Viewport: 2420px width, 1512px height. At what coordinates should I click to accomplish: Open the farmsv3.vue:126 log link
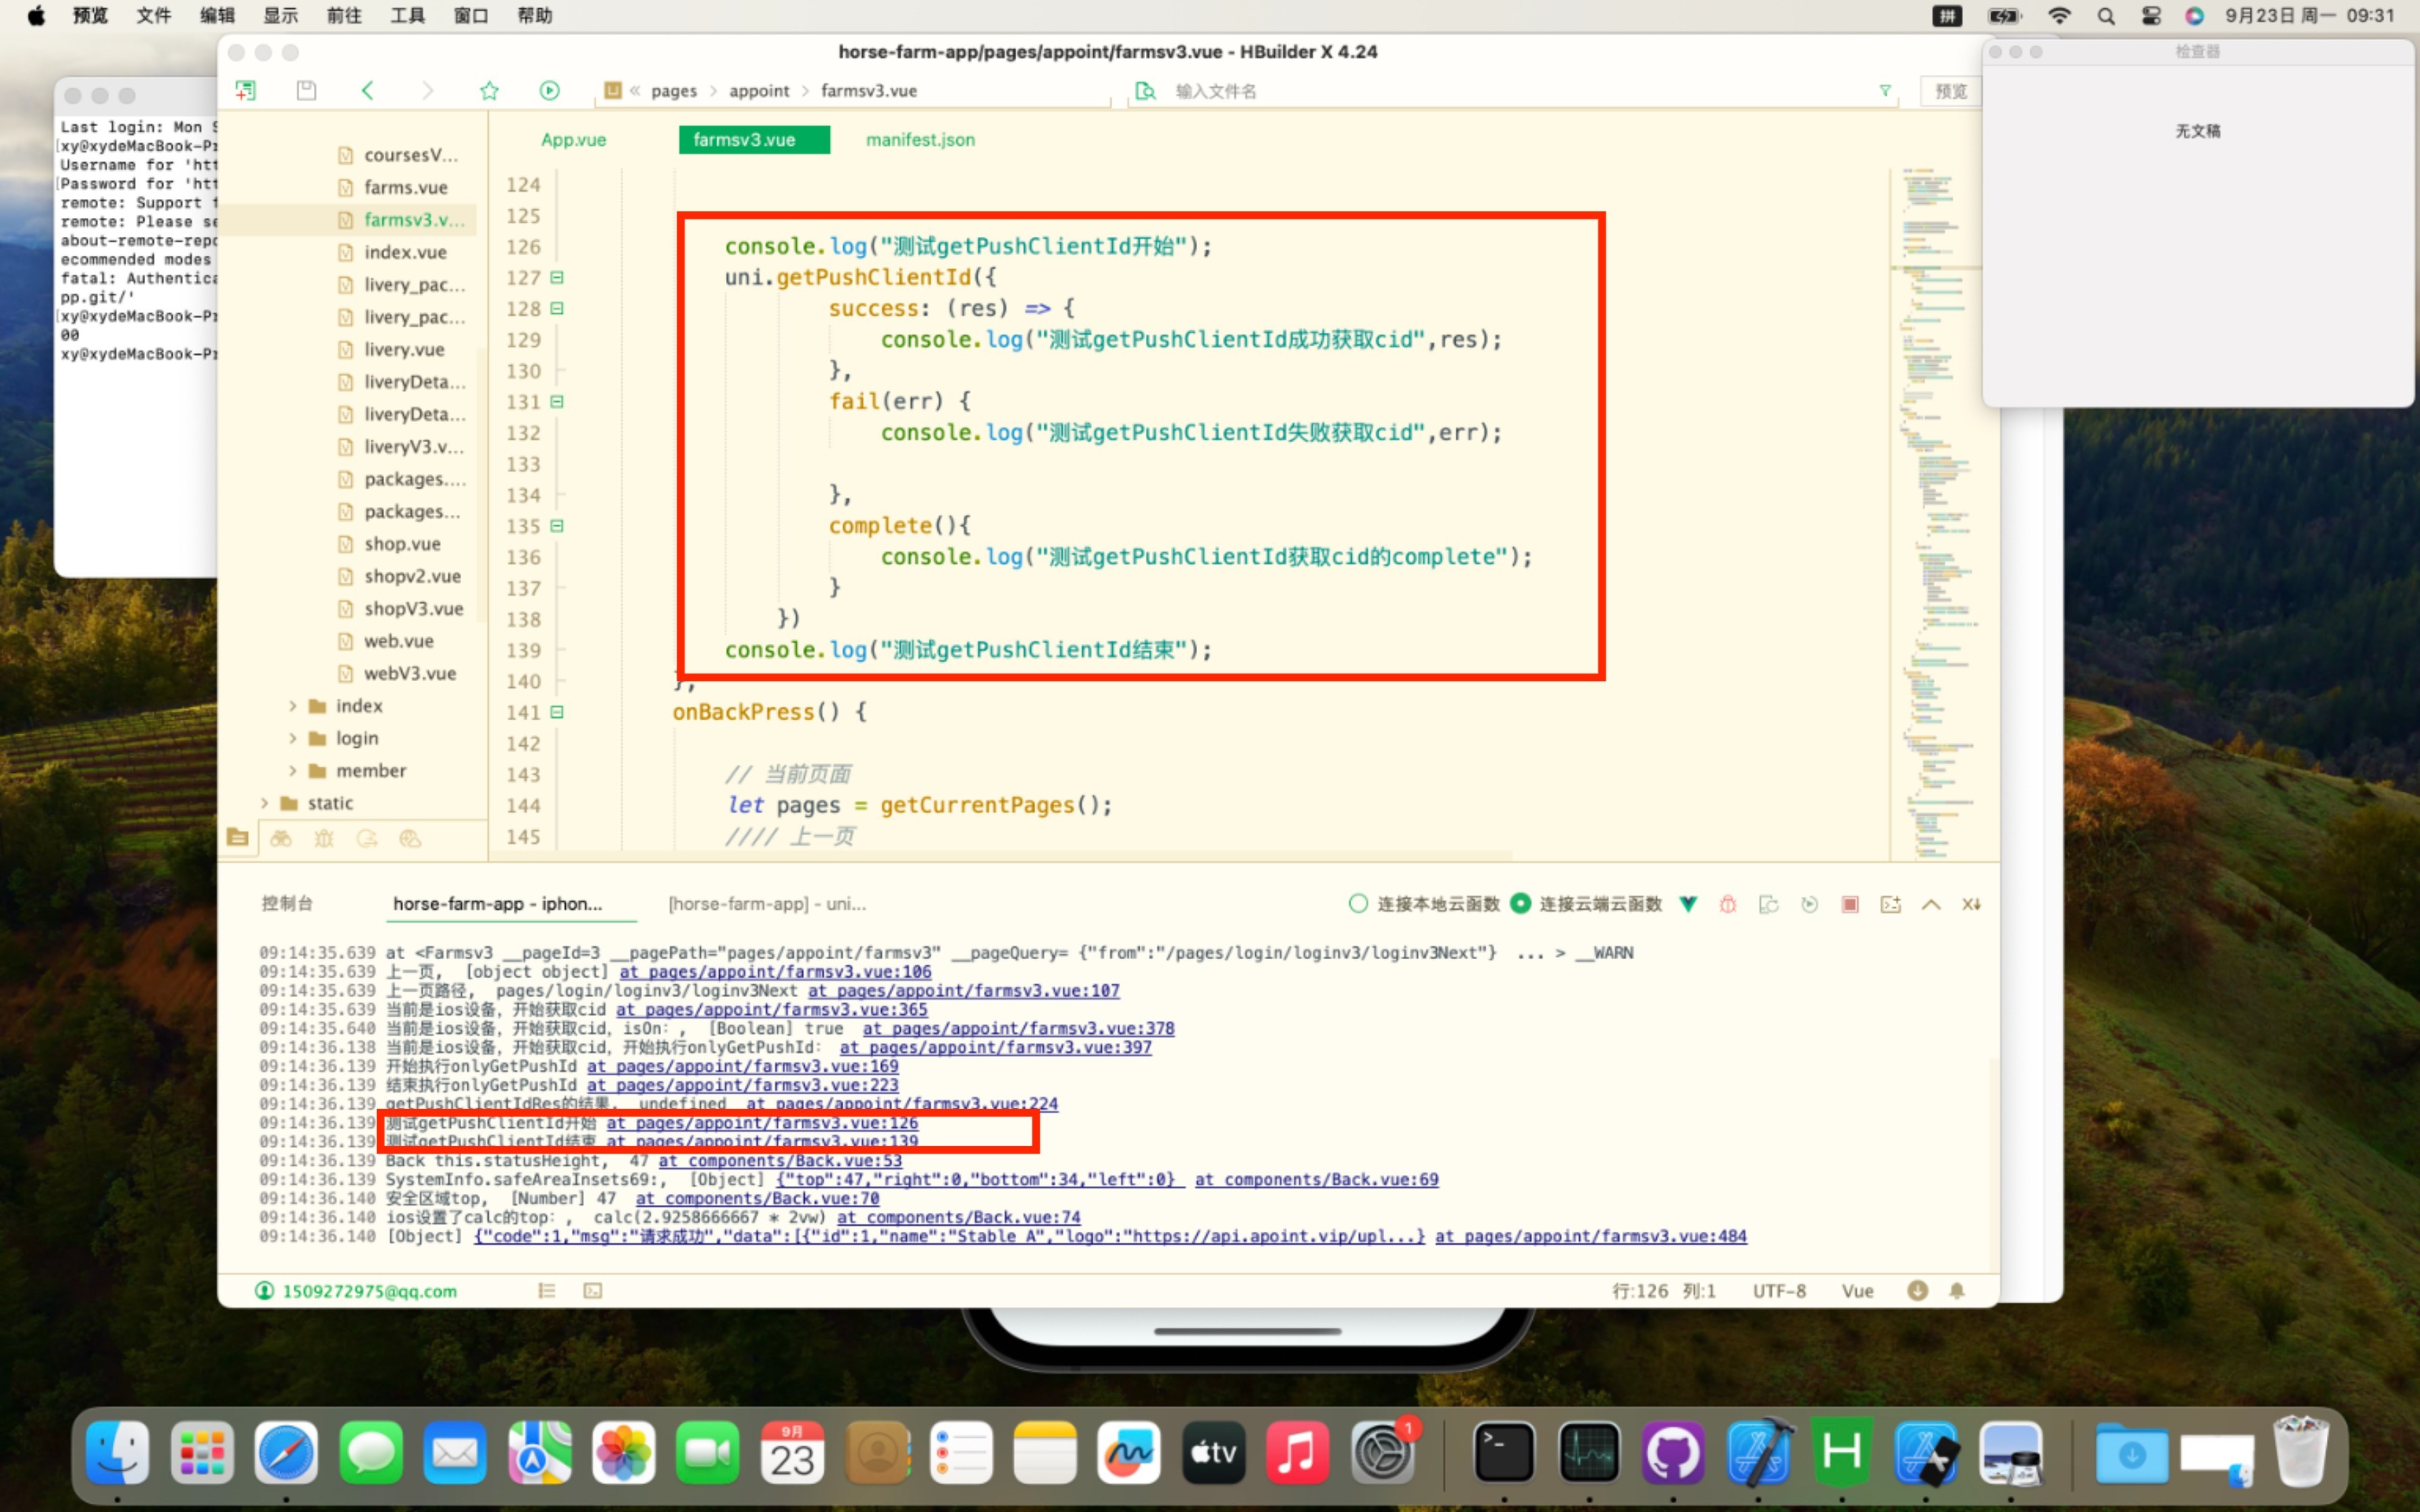(x=762, y=1123)
